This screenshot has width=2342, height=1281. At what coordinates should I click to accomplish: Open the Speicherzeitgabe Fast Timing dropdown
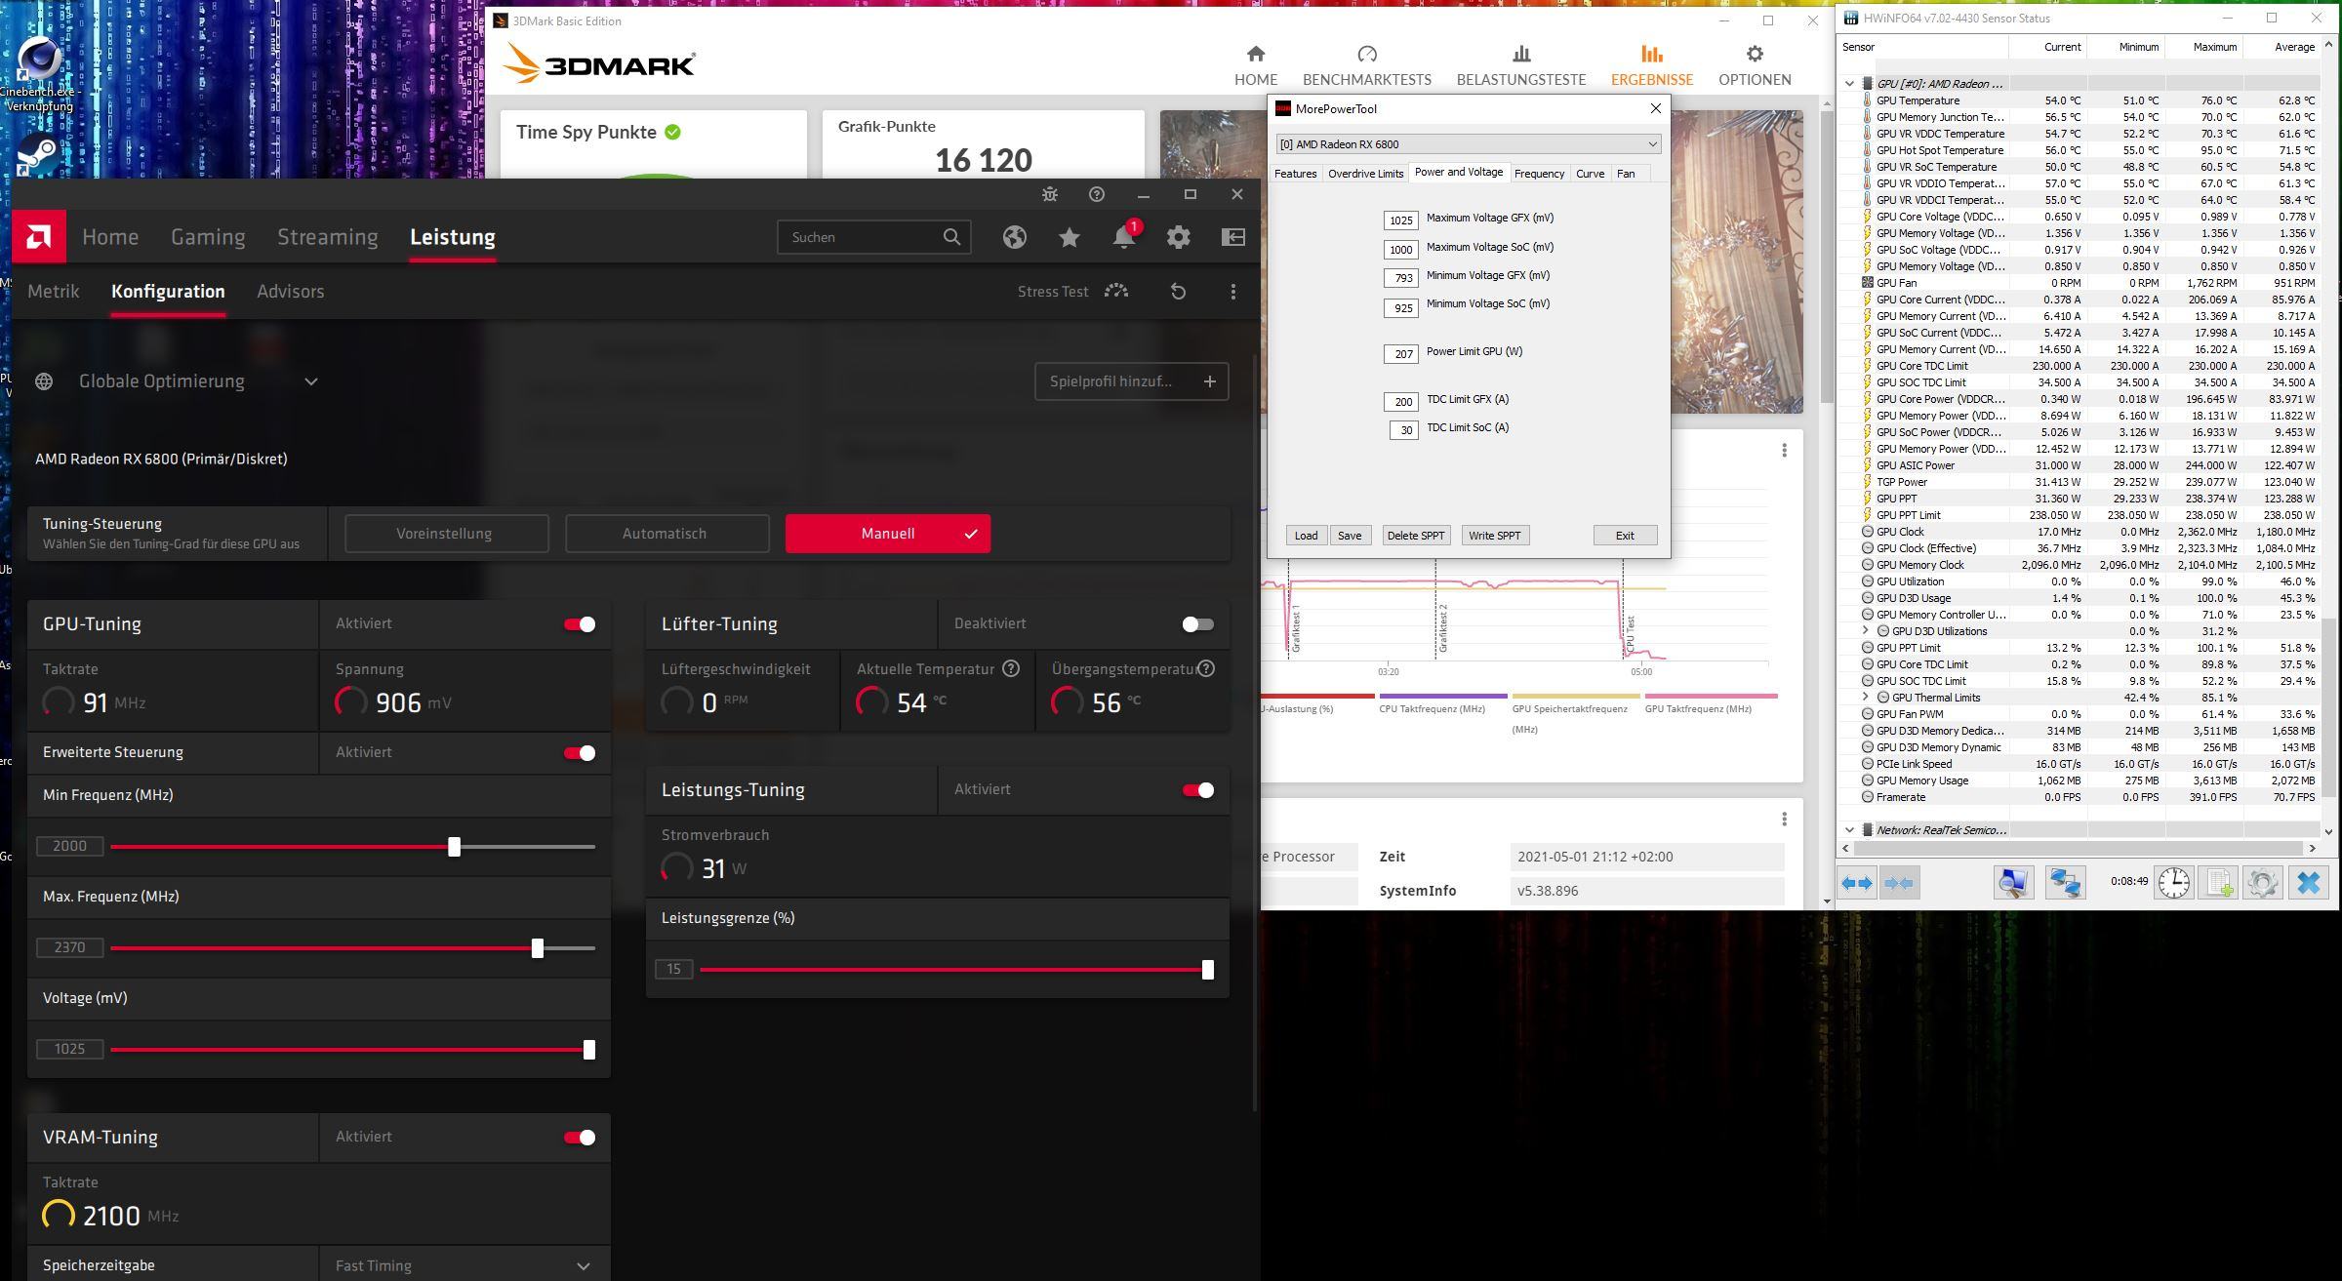[464, 1265]
